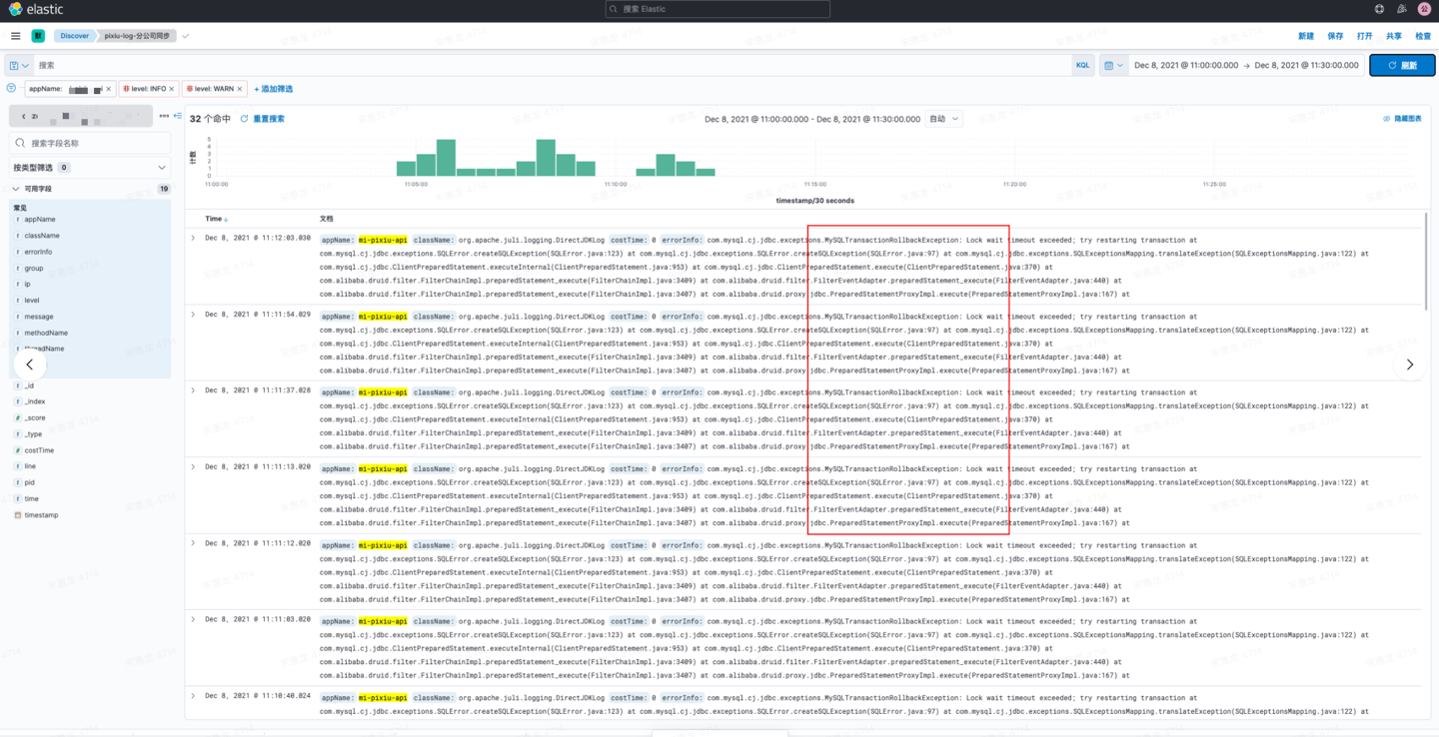Remove the level: WARN filter

[x=240, y=89]
